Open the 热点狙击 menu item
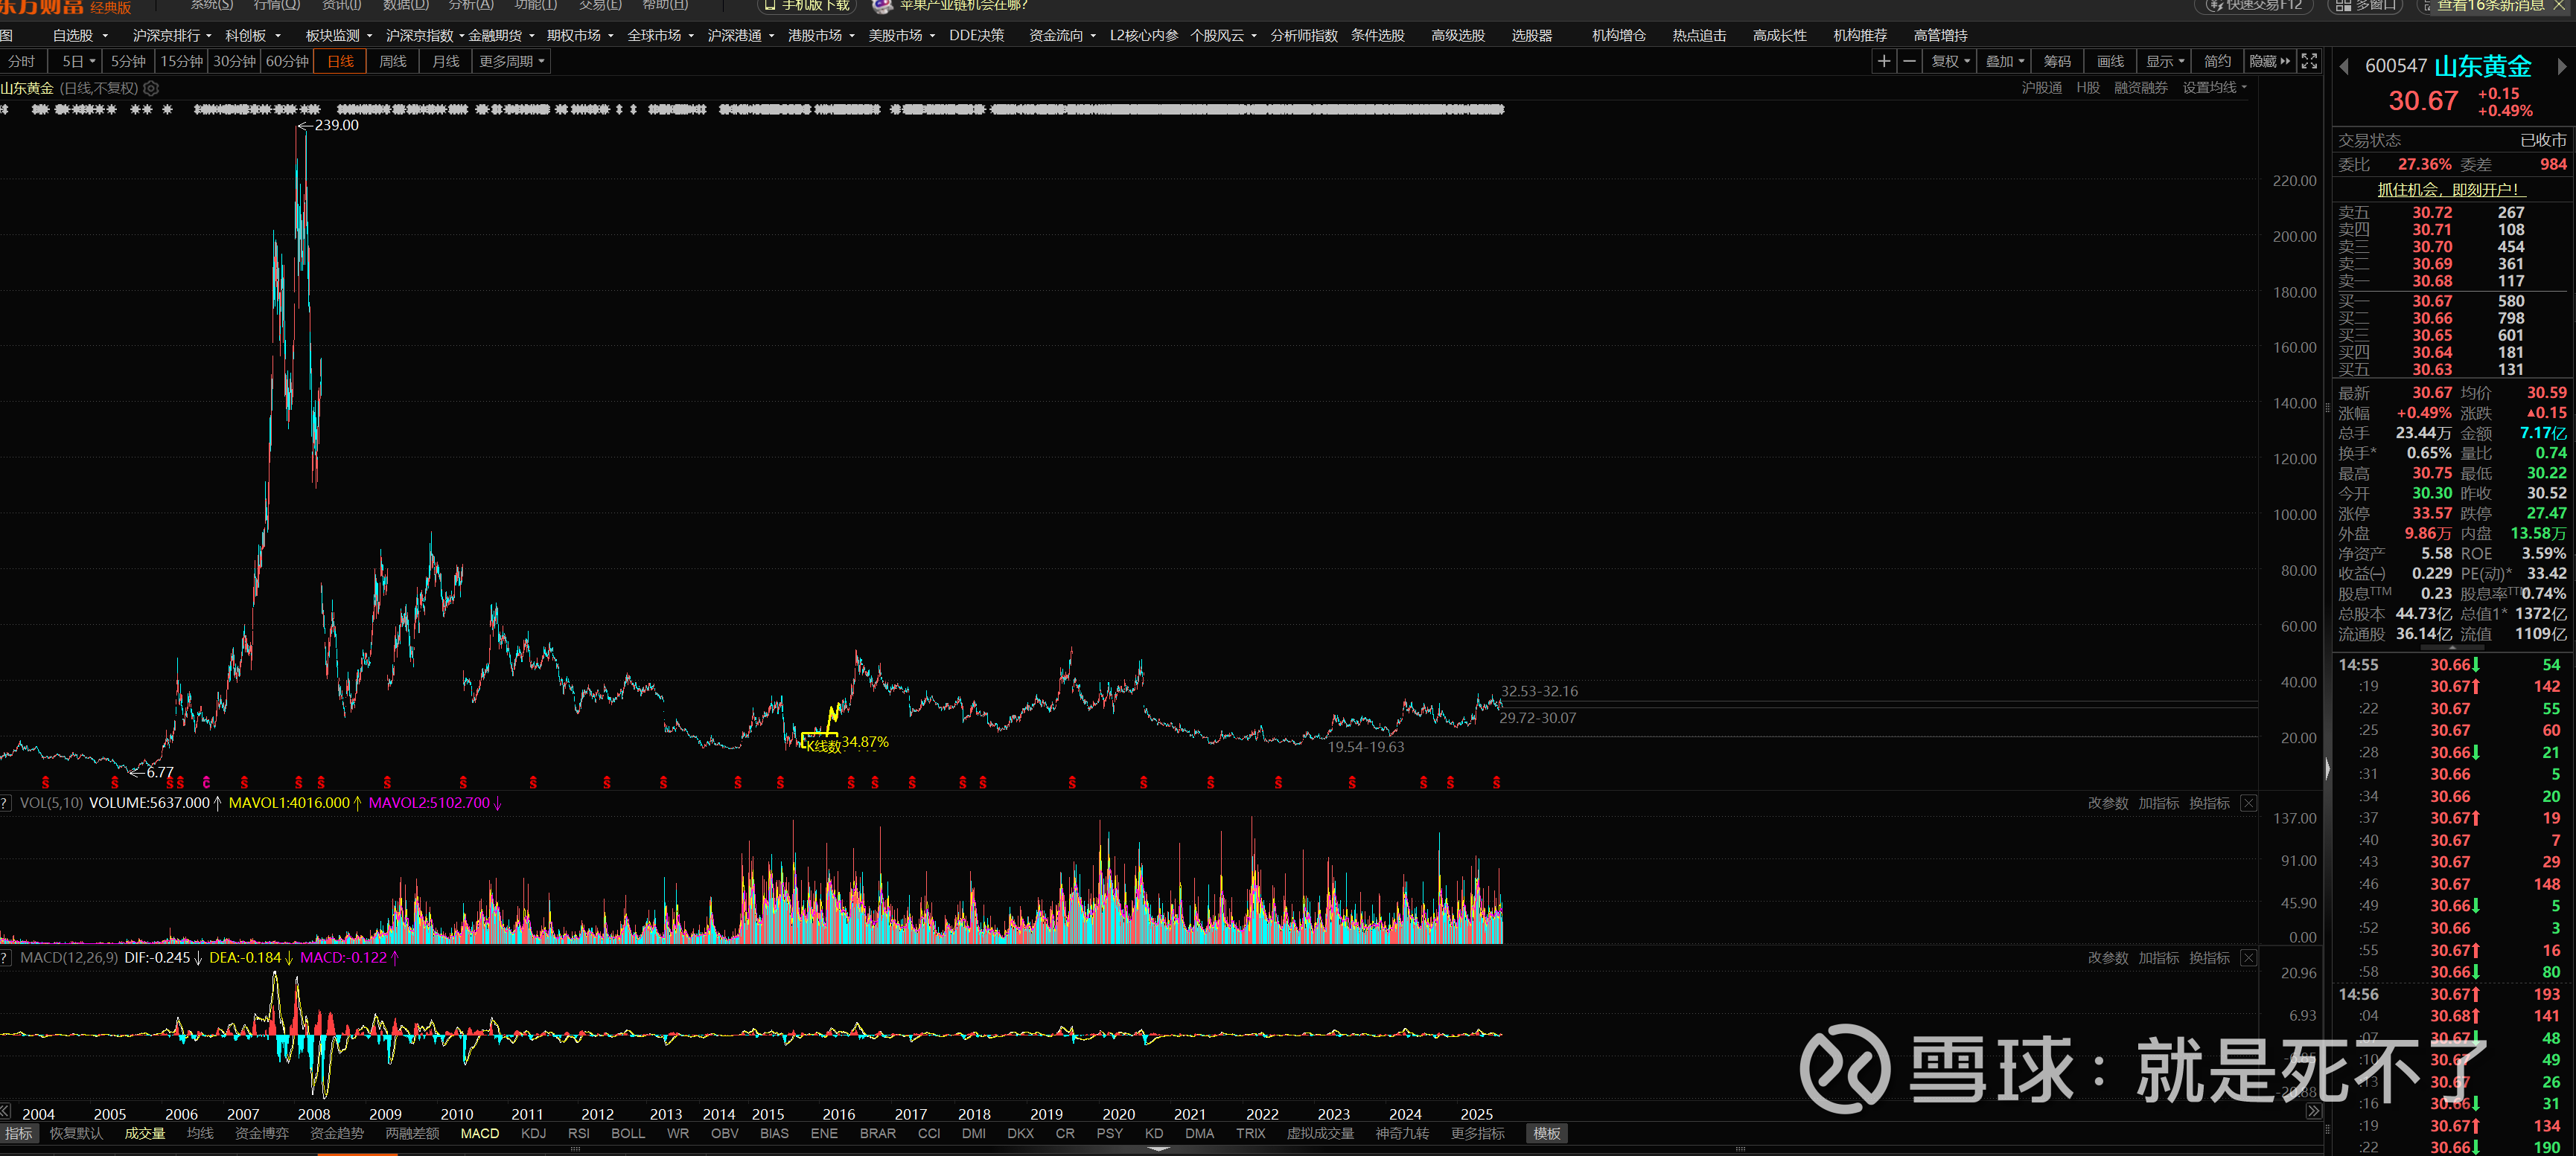Viewport: 2576px width, 1156px height. tap(1699, 36)
